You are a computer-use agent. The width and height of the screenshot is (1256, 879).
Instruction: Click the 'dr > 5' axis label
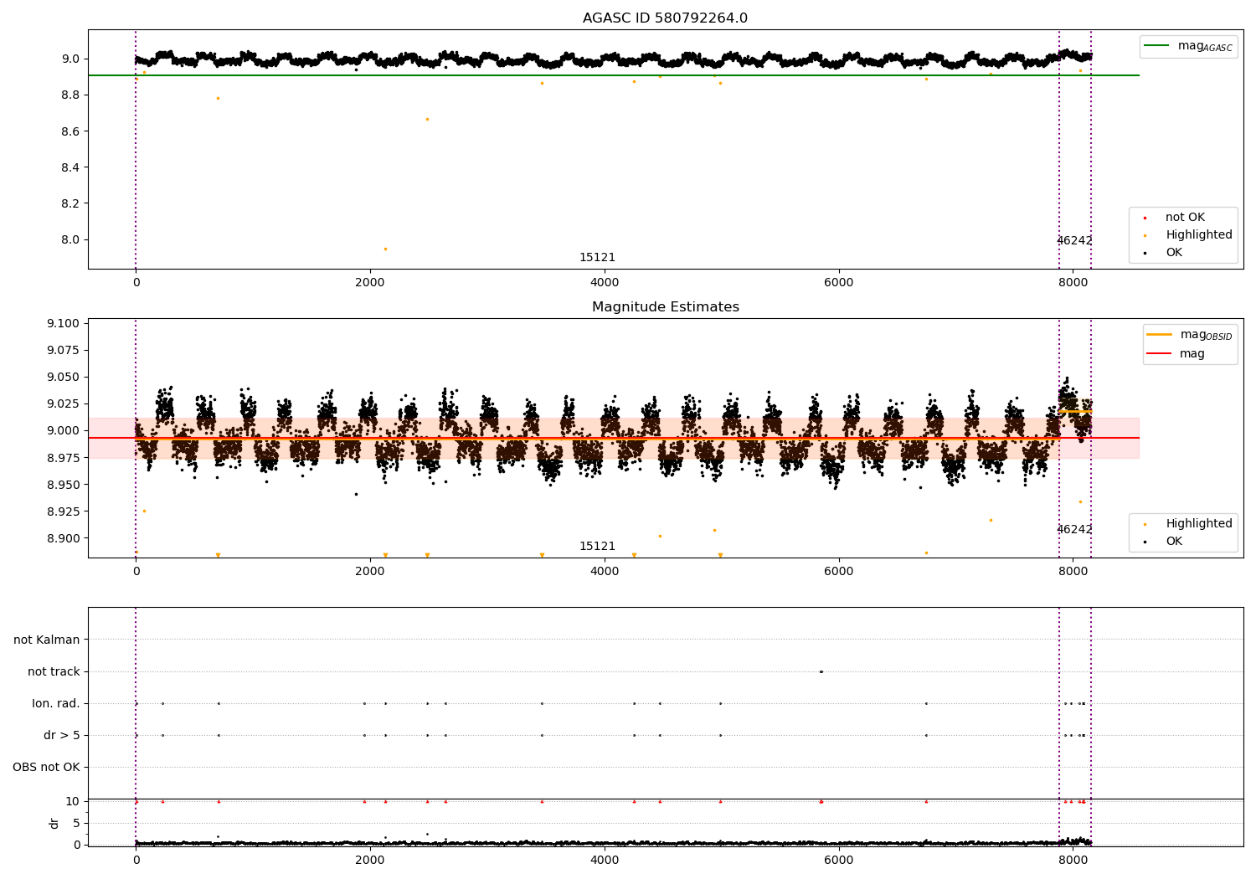pos(61,735)
